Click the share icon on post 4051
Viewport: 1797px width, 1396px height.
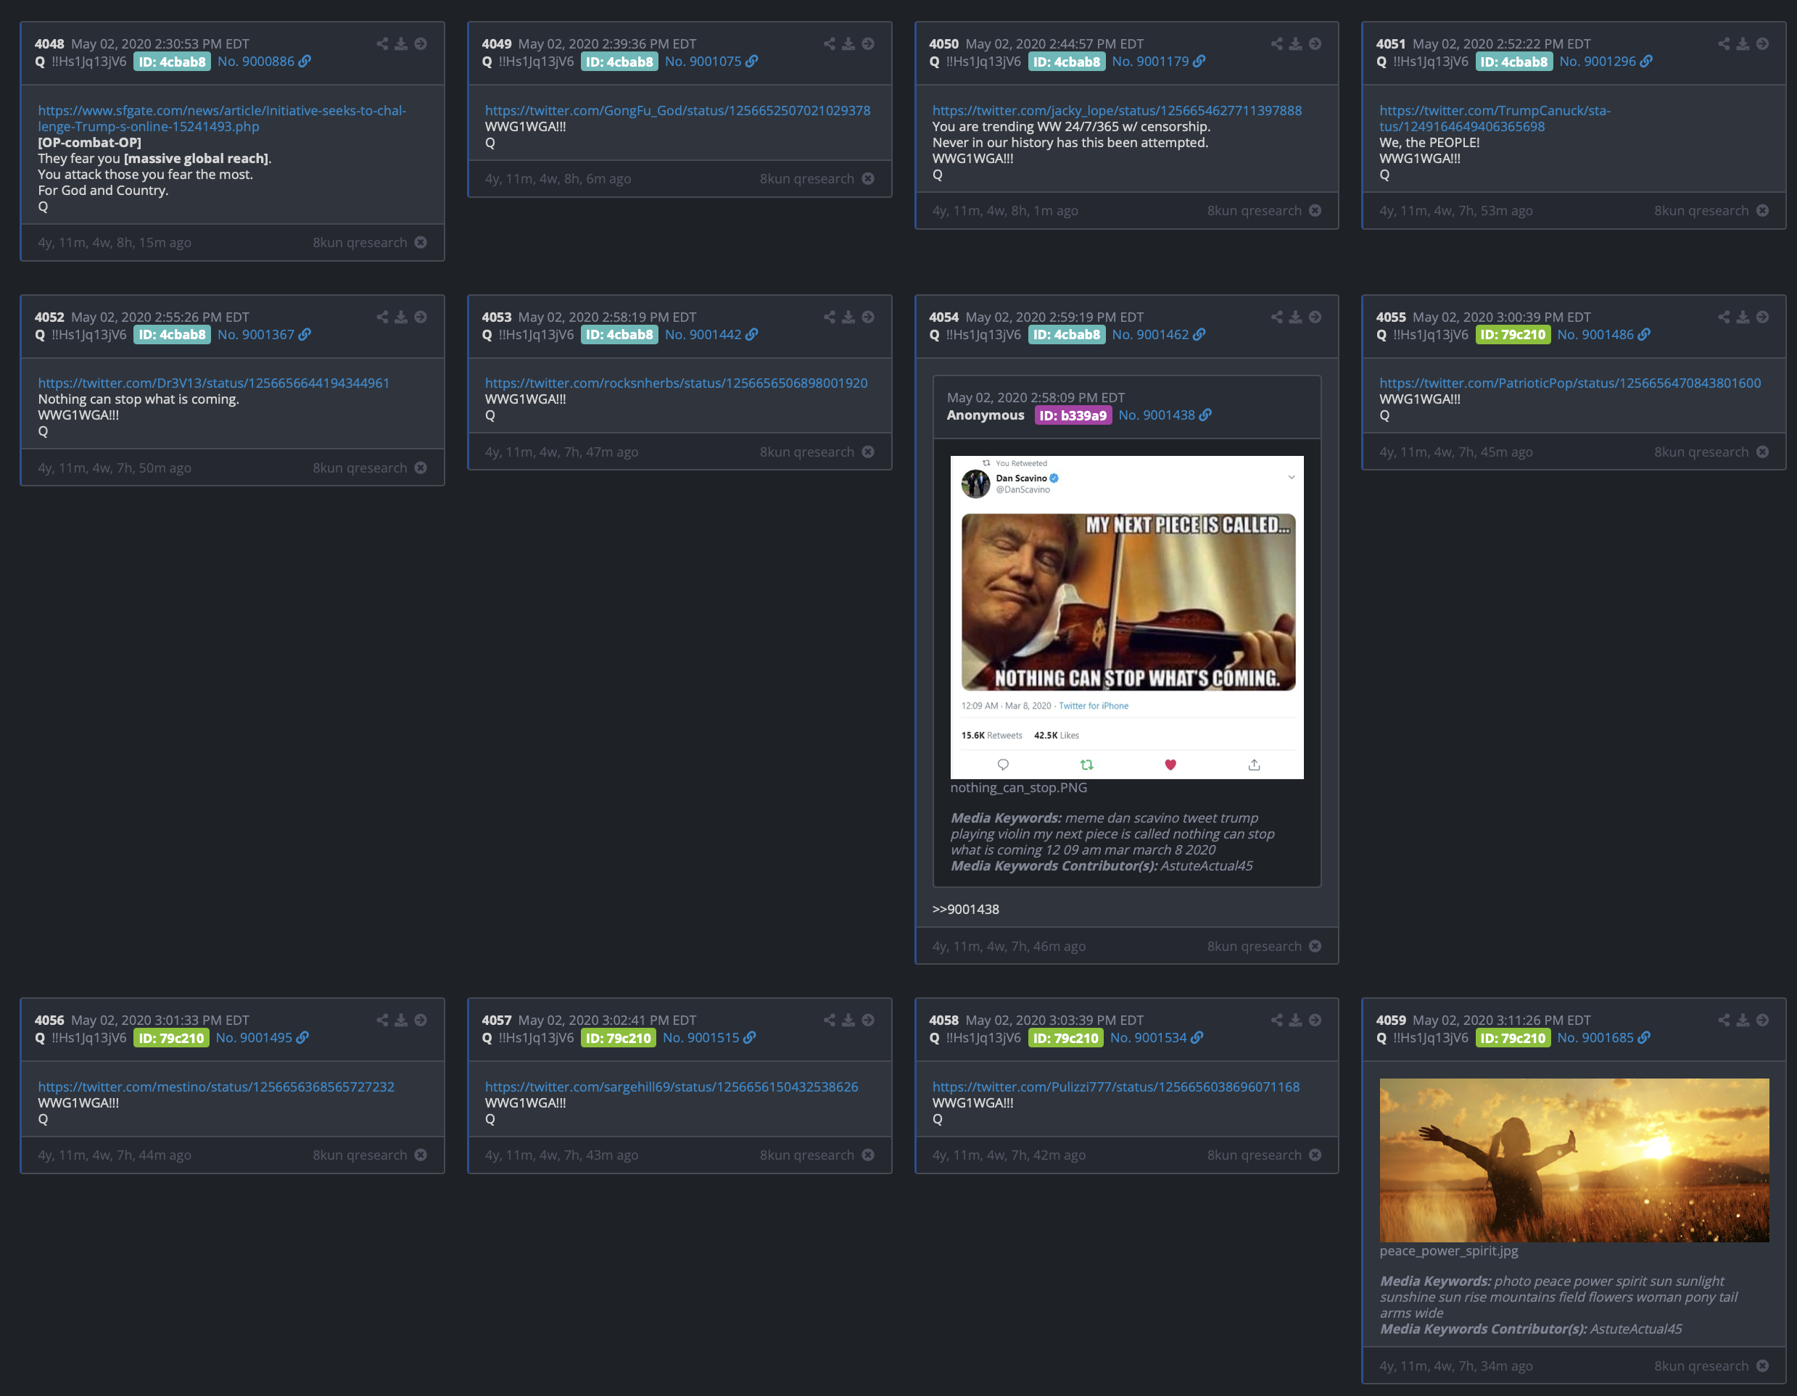click(1724, 43)
